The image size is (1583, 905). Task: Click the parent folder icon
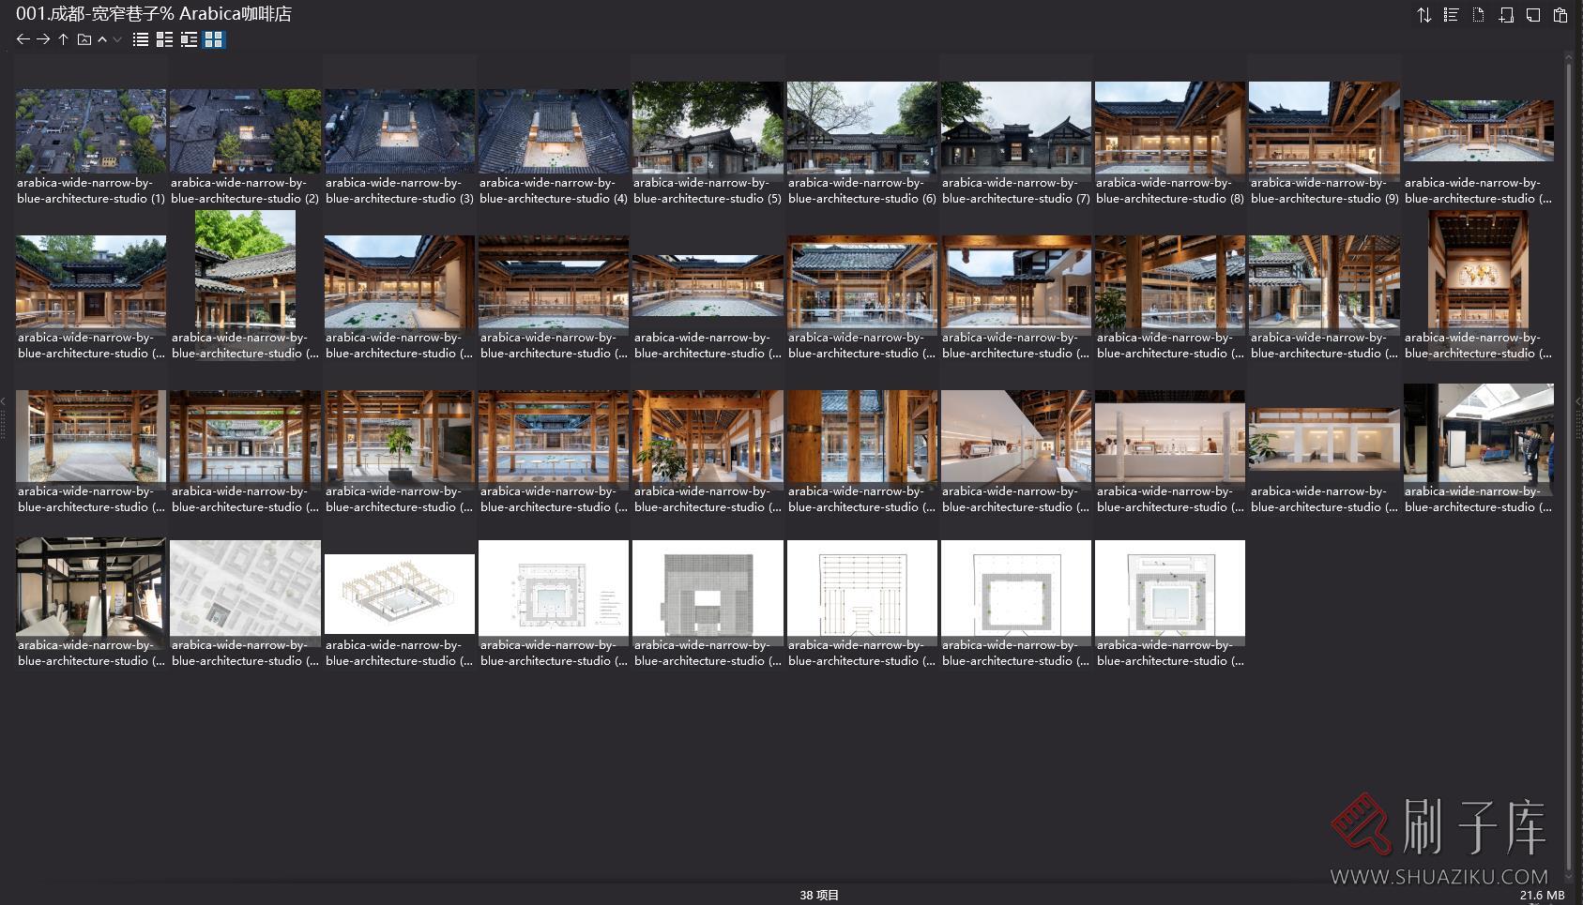(x=84, y=39)
